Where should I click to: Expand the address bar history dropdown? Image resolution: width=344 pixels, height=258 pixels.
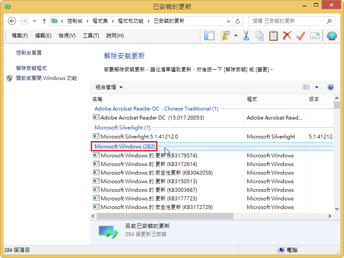228,21
